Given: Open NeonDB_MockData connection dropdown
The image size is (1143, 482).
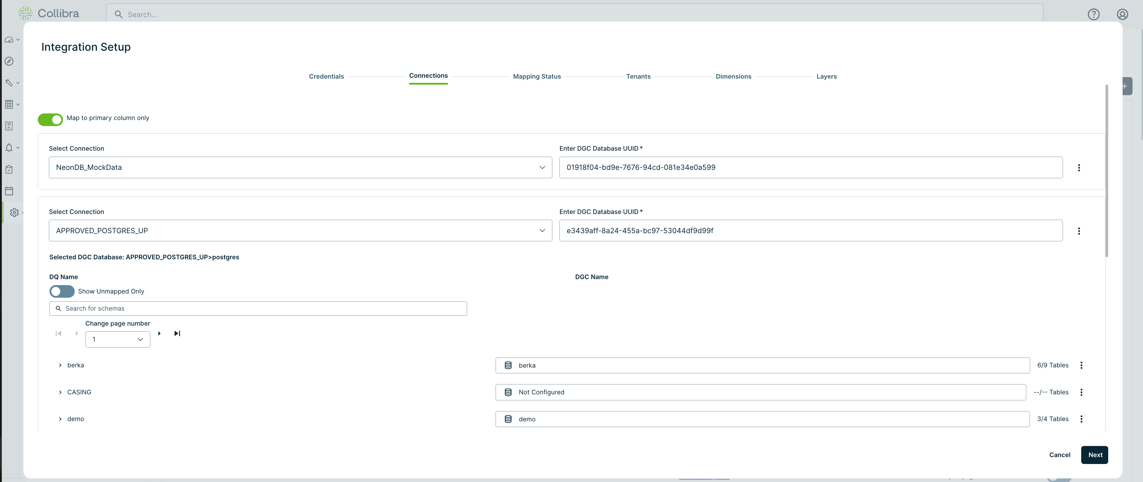Looking at the screenshot, I should 300,168.
